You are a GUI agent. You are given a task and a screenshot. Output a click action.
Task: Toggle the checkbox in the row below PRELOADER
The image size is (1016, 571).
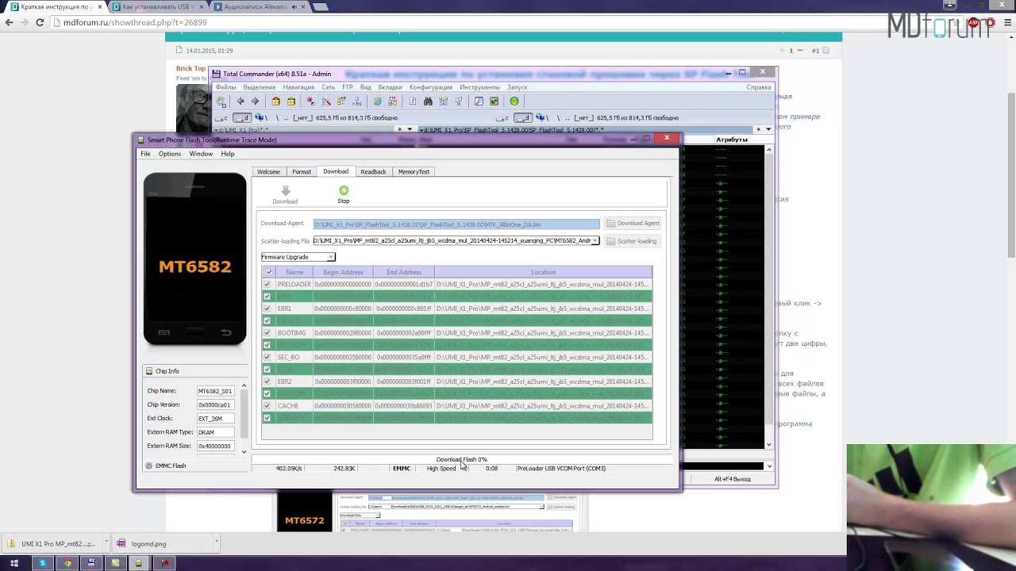[267, 297]
